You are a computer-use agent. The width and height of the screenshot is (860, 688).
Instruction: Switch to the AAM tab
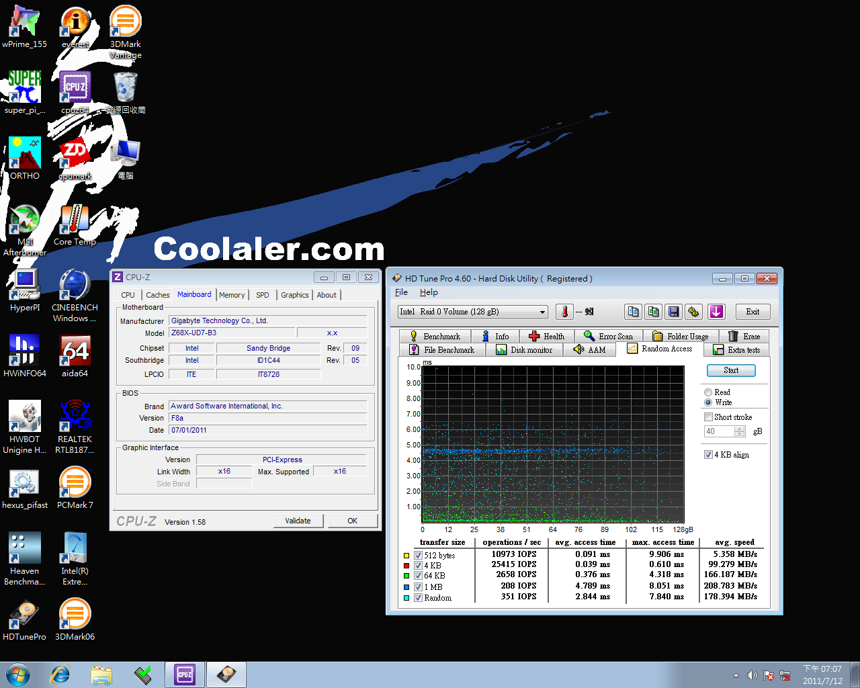589,350
